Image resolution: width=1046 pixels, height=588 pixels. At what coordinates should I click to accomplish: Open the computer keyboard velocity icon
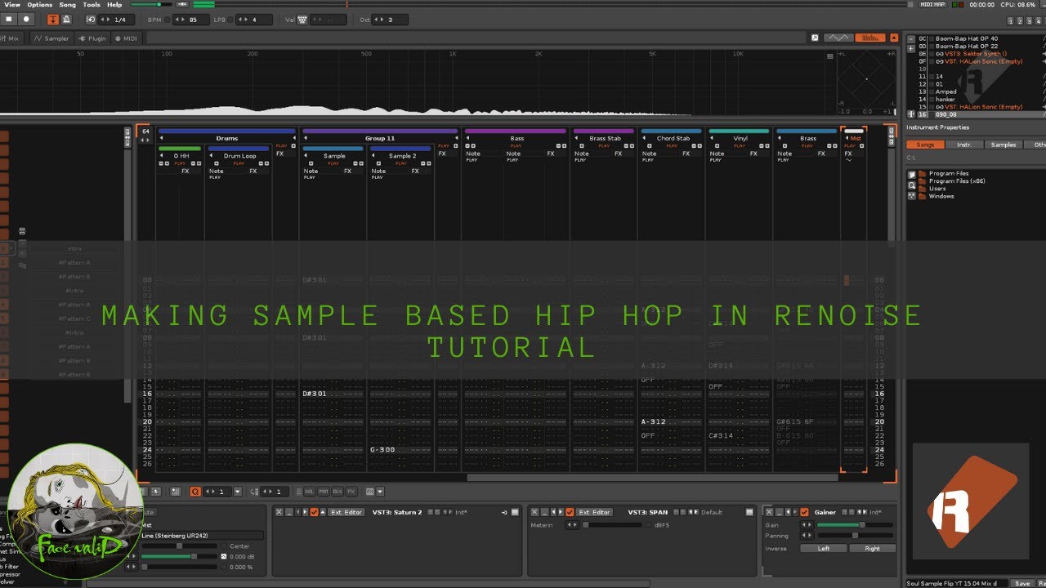click(x=302, y=20)
